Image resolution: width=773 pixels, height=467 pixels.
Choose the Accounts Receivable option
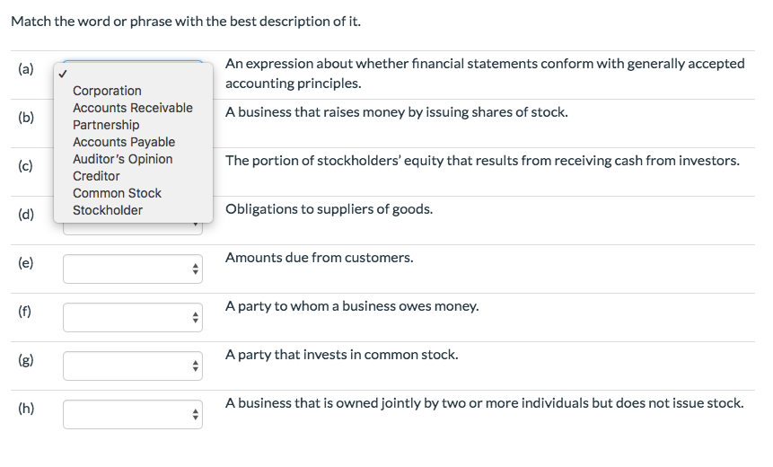(x=132, y=108)
